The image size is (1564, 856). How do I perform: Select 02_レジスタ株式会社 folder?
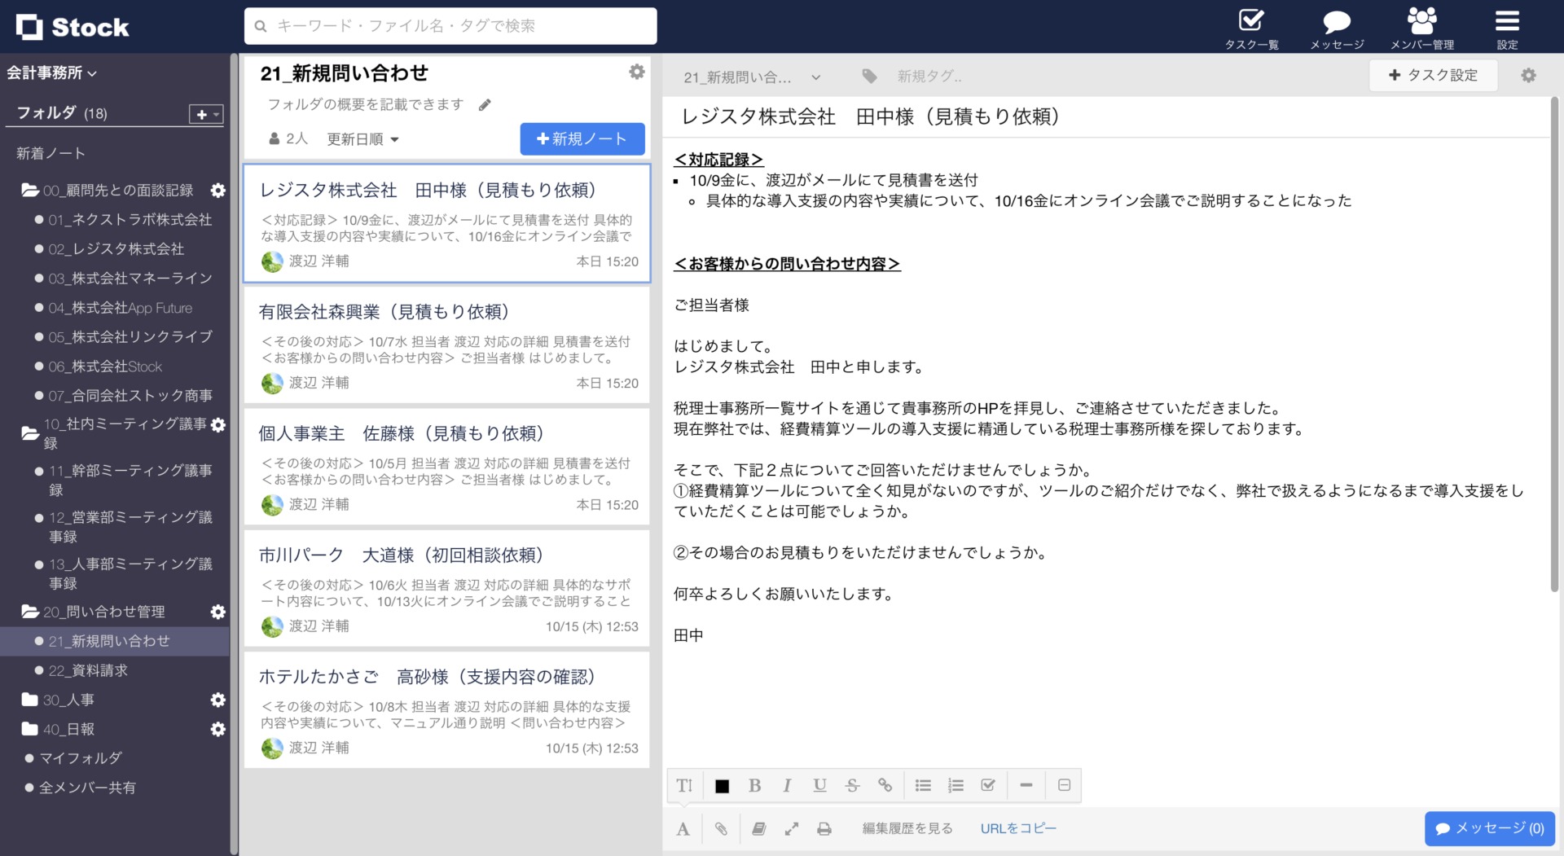[x=116, y=249]
